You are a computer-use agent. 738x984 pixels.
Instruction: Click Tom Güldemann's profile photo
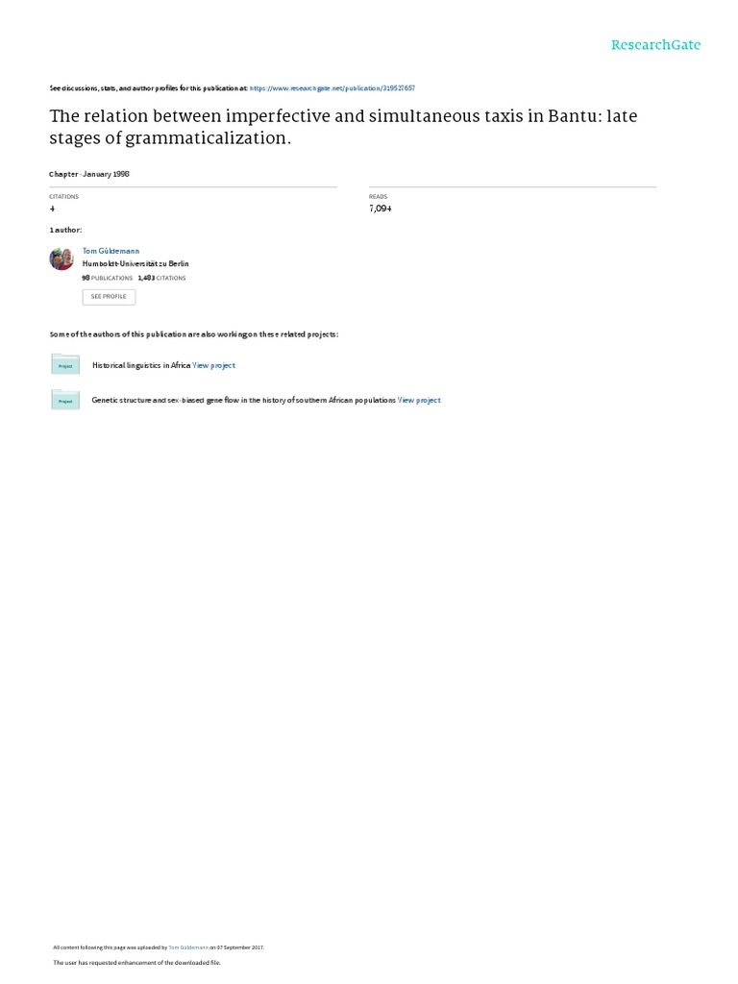[x=61, y=258]
